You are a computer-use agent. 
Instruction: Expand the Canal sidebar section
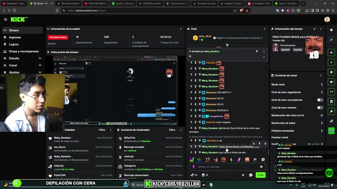[40, 65]
